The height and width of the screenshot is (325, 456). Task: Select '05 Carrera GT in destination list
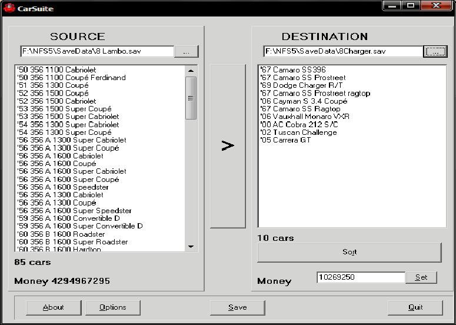tap(285, 140)
